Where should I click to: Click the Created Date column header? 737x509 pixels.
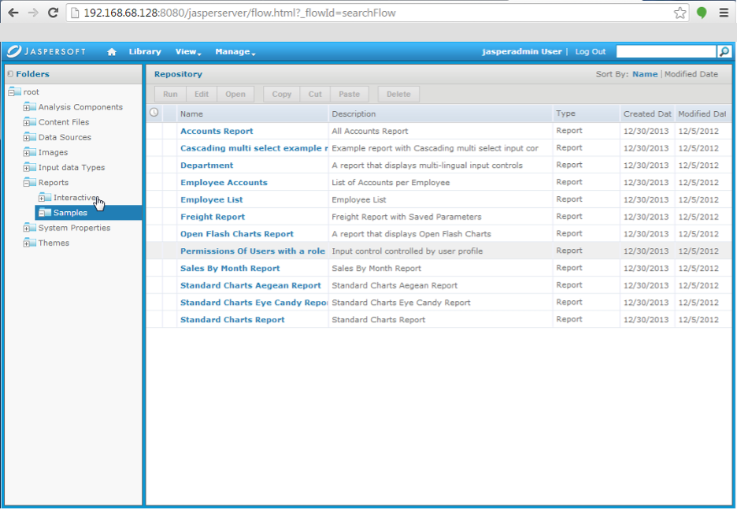[x=647, y=113]
